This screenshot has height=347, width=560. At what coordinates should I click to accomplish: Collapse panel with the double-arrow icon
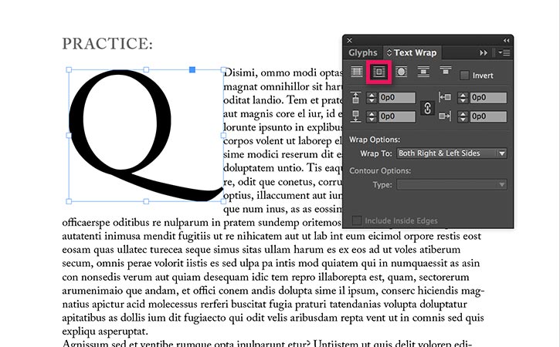507,40
